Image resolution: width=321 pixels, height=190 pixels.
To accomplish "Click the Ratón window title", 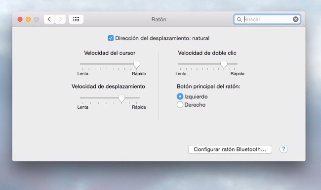I will tap(159, 19).
